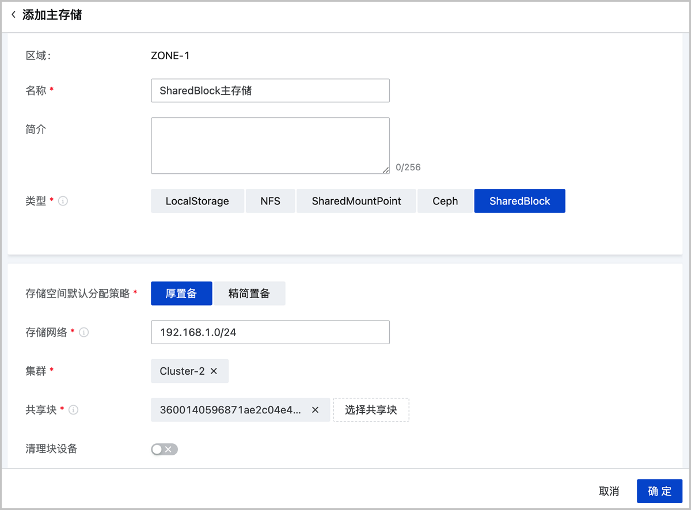Click the info icon next to 类型
This screenshot has width=691, height=510.
(63, 201)
